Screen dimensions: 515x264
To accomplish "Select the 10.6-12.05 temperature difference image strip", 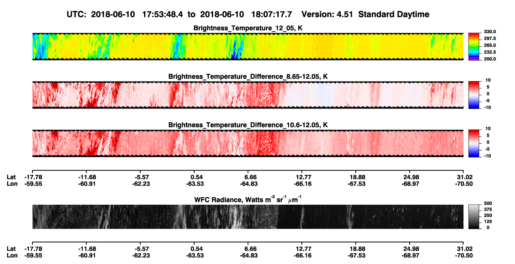I will pyautogui.click(x=248, y=143).
